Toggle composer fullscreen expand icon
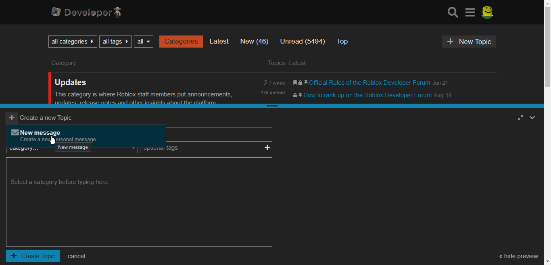The width and height of the screenshot is (551, 265). 521,118
